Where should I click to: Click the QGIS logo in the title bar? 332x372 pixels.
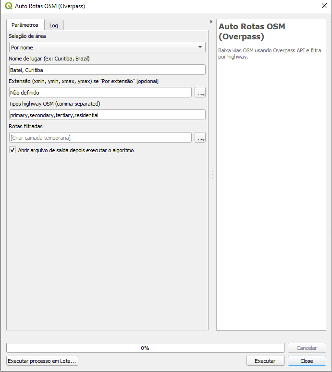coord(9,6)
